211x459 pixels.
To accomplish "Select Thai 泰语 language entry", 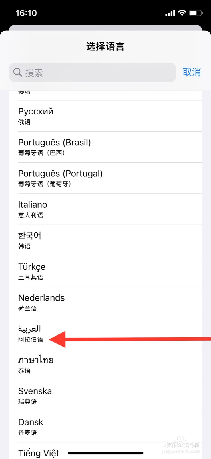I will 110,365.
